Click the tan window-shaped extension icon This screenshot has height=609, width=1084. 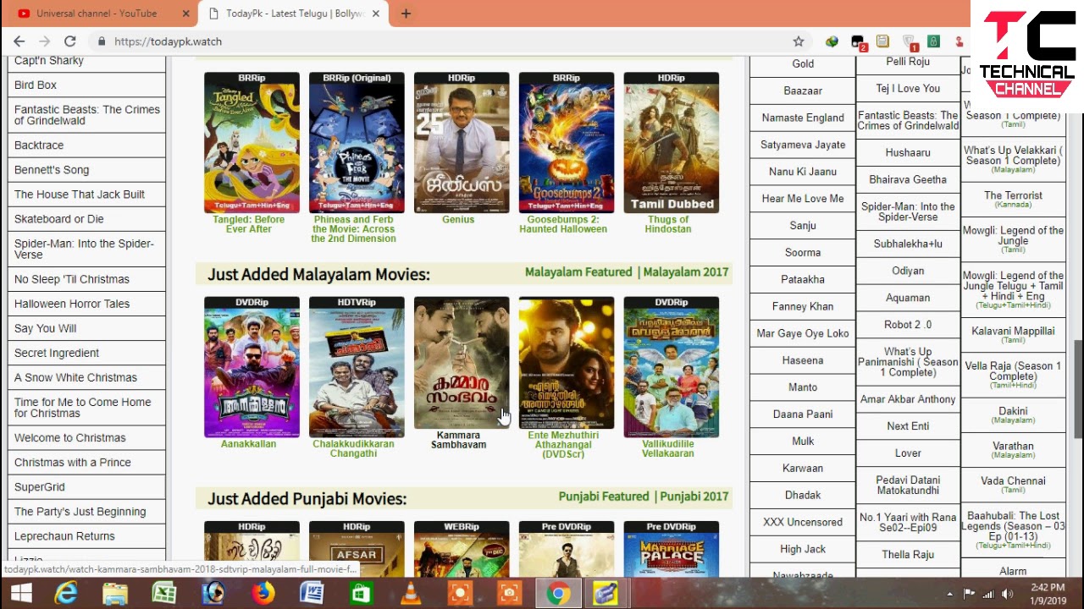882,41
